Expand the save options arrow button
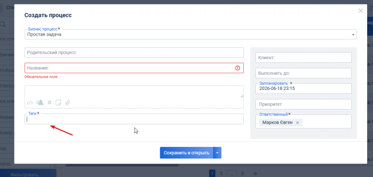Screen dimensions: 373x177 click(x=218, y=153)
